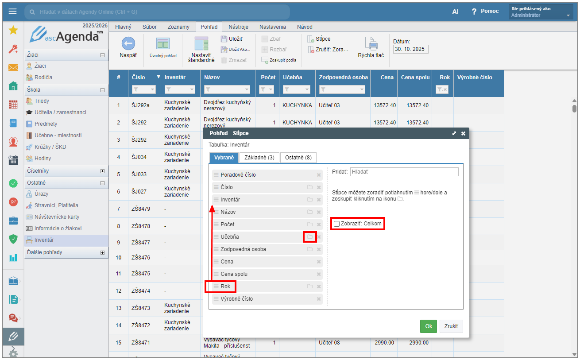Viewport: 580px width, 360px height.
Task: Click the Nastaviť štandardné view icon
Action: coord(201,43)
